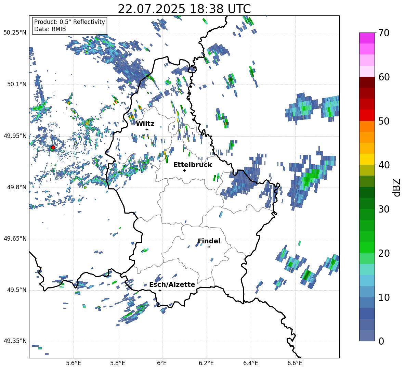The image size is (405, 370).
Task: Click the Data: RMIB text
Action: tap(50, 29)
